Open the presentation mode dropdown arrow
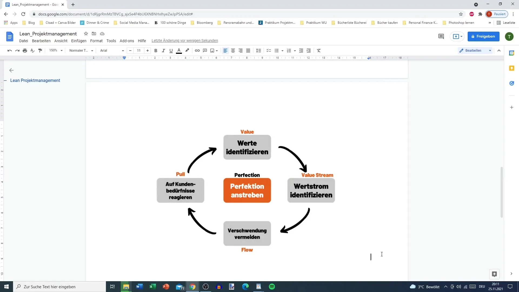The height and width of the screenshot is (292, 519). tap(461, 36)
